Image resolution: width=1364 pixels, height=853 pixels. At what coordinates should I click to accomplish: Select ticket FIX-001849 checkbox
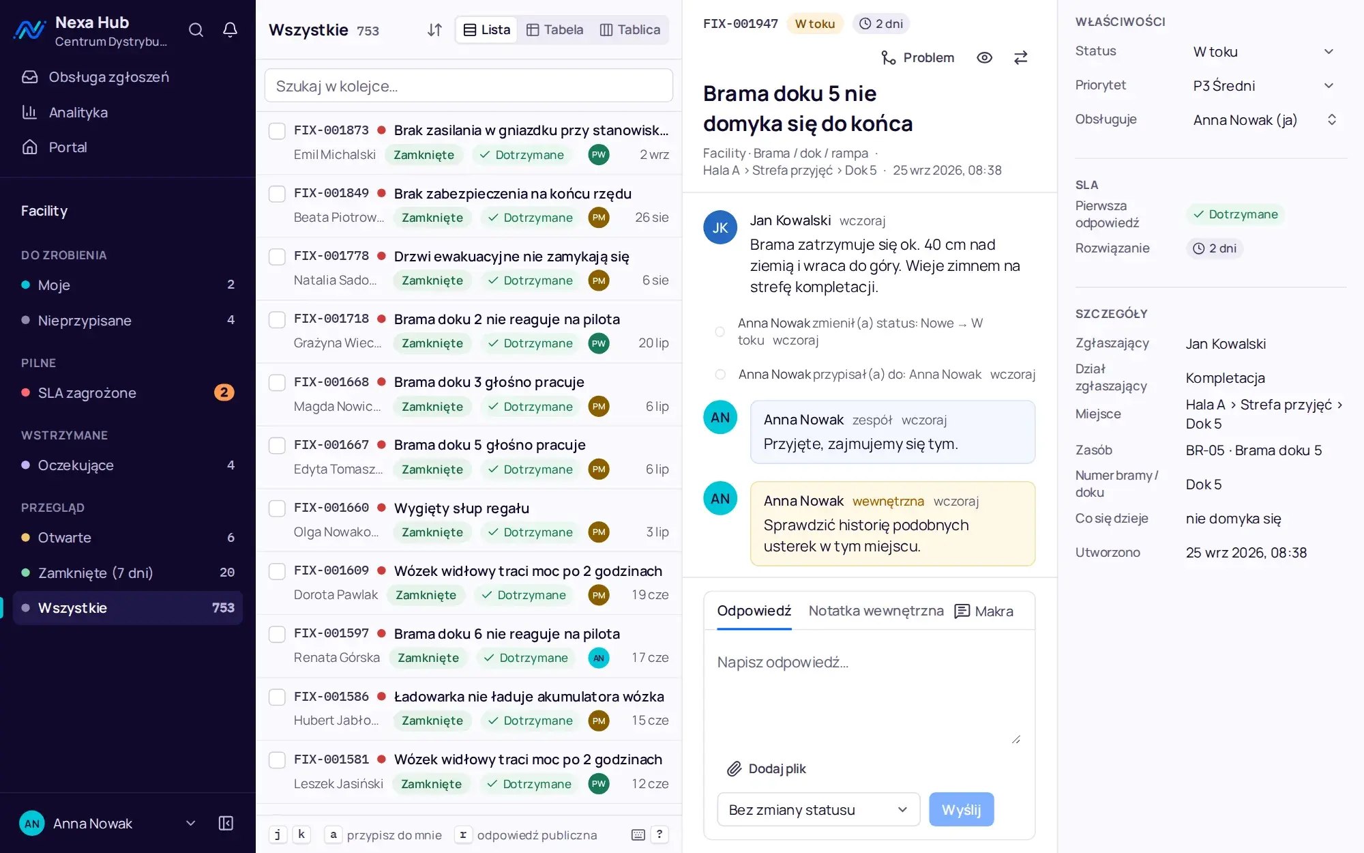(277, 194)
